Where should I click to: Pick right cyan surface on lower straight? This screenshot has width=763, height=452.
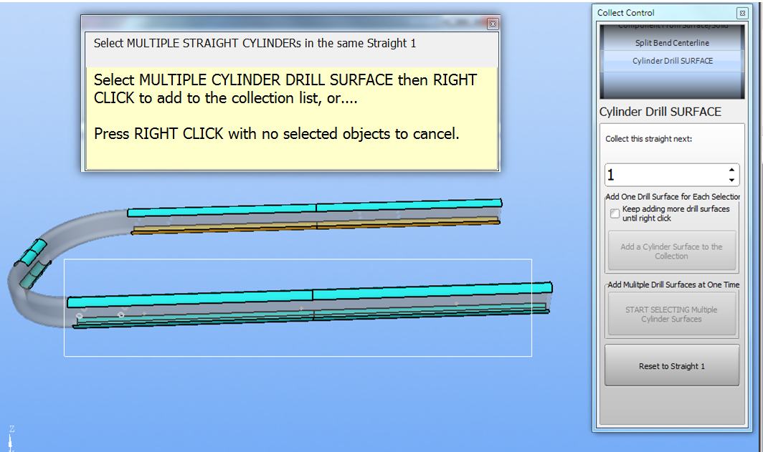pos(430,291)
